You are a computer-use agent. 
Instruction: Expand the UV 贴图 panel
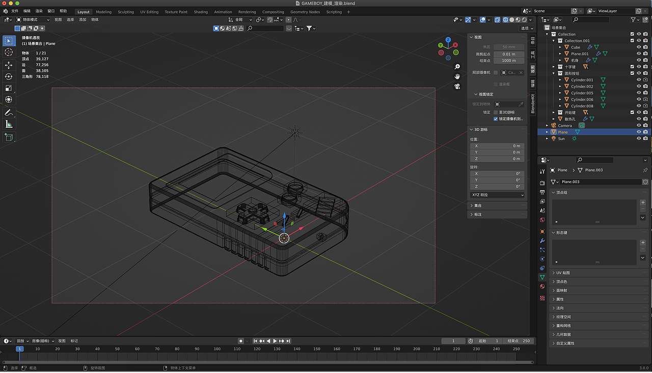[x=600, y=273]
